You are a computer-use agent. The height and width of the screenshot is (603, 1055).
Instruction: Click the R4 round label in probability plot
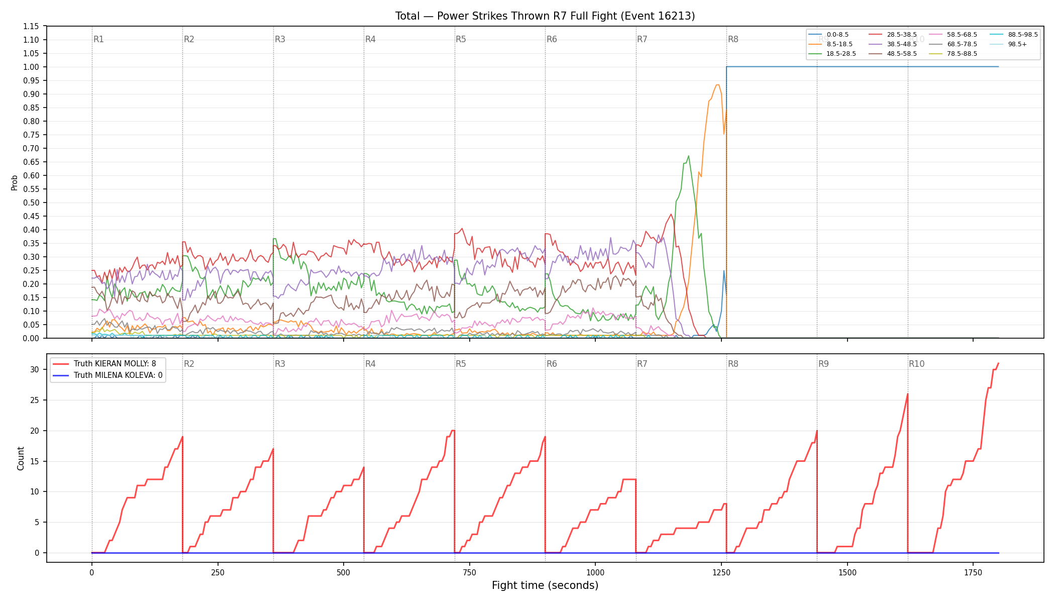(x=370, y=39)
